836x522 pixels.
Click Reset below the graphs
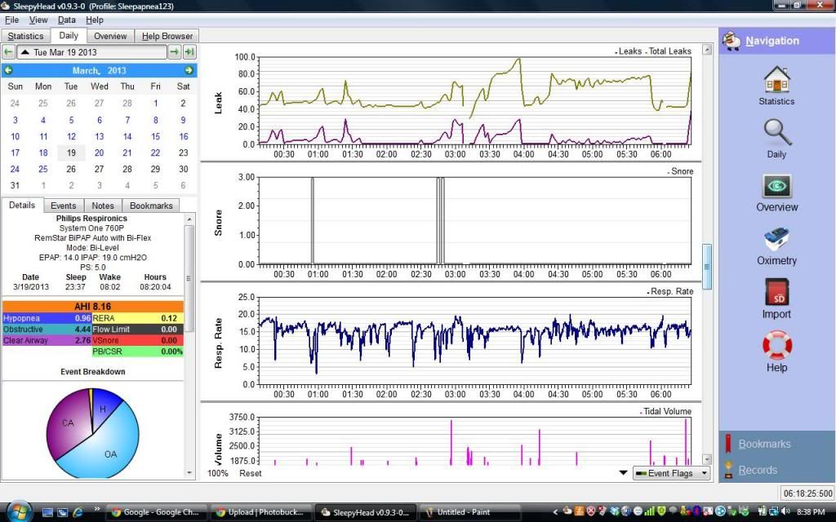point(250,473)
